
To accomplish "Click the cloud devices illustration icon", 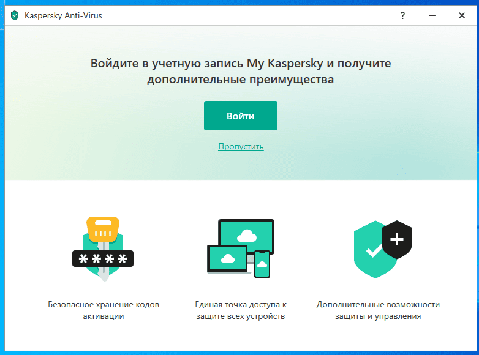I will [x=241, y=248].
